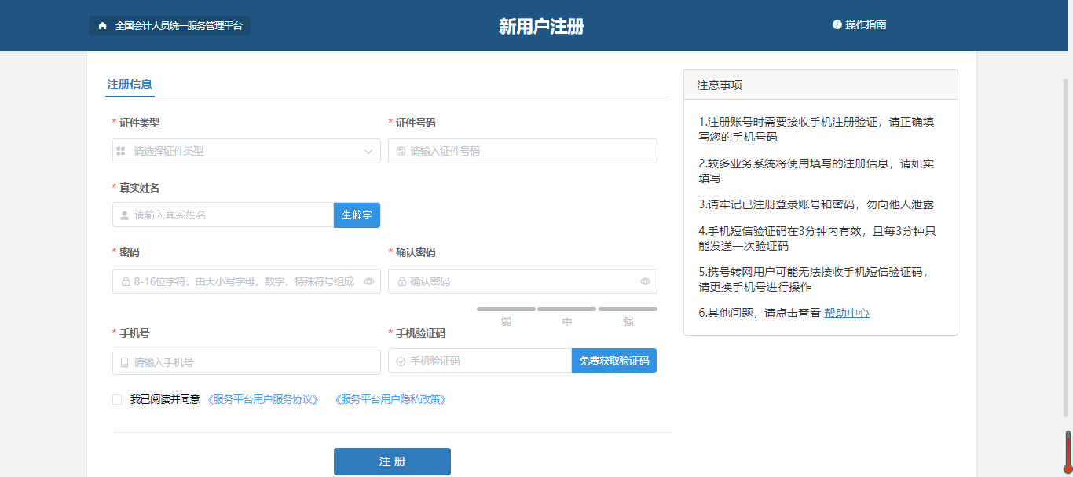Check the 我已阅读并同意 agreement checkbox
Screen dimensions: 1073x477
tap(115, 399)
